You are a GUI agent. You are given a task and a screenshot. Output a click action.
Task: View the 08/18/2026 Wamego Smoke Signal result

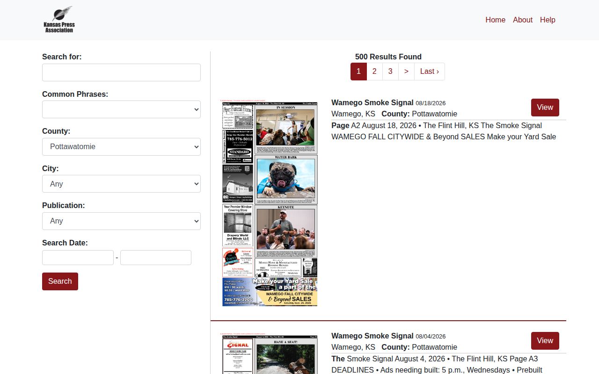click(x=545, y=108)
